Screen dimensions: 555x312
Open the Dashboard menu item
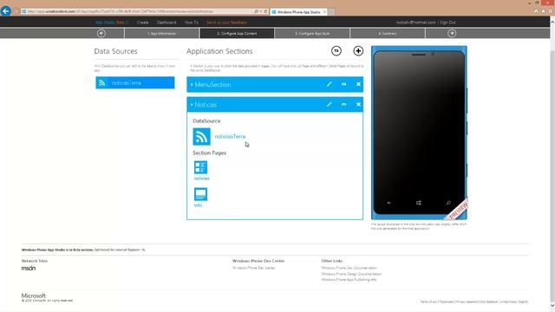[166, 23]
